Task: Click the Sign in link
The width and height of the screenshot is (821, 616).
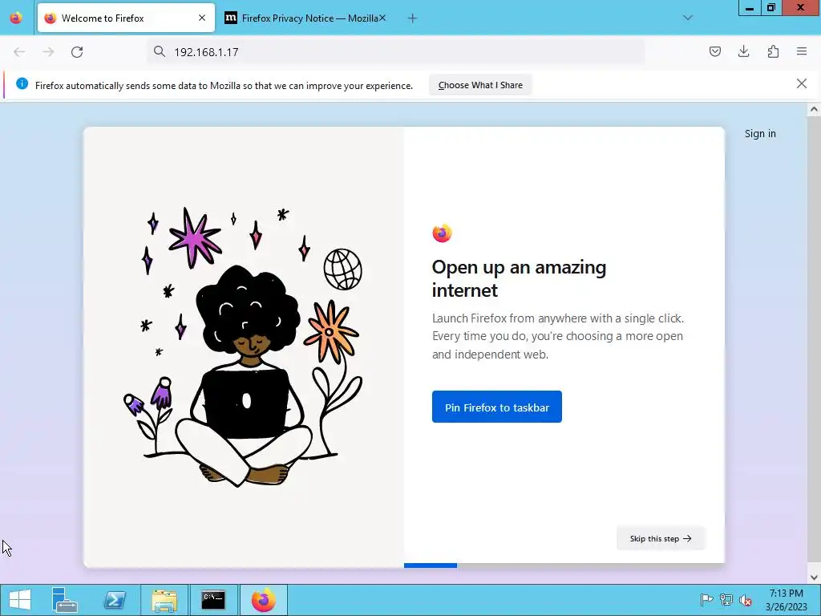Action: point(760,134)
